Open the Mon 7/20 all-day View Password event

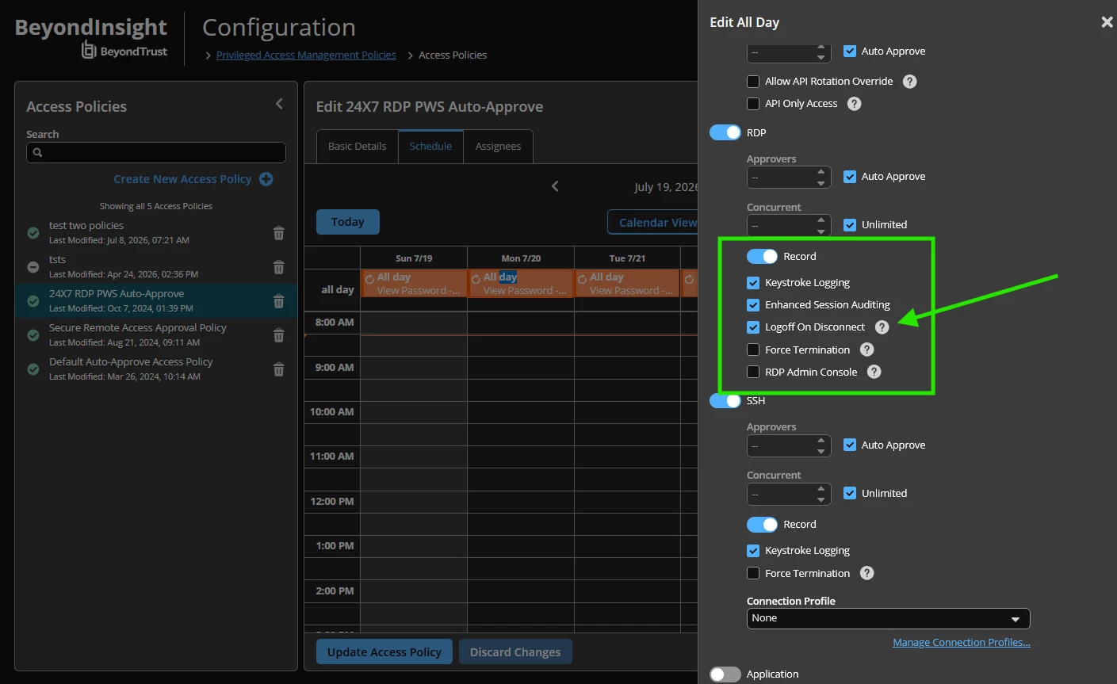(x=521, y=284)
